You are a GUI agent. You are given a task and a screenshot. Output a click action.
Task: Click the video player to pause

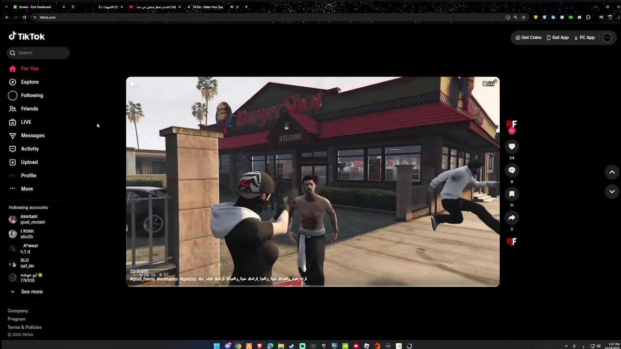click(x=313, y=182)
